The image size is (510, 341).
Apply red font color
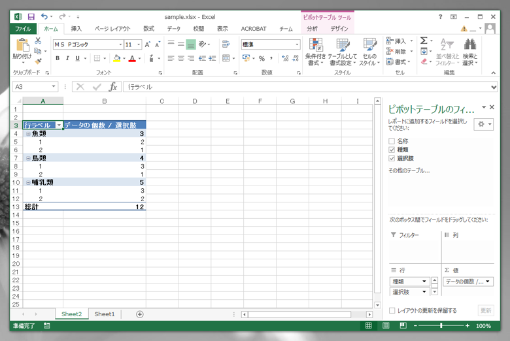(132, 59)
